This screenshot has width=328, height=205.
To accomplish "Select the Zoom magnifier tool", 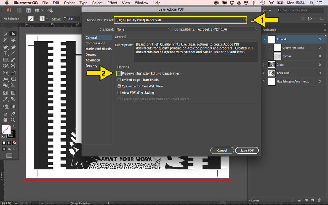I will (x=13, y=120).
